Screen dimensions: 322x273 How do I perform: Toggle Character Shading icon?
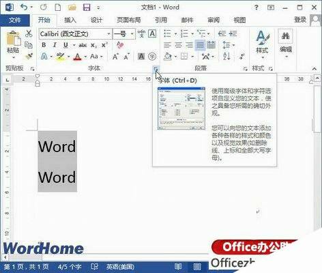click(141, 56)
